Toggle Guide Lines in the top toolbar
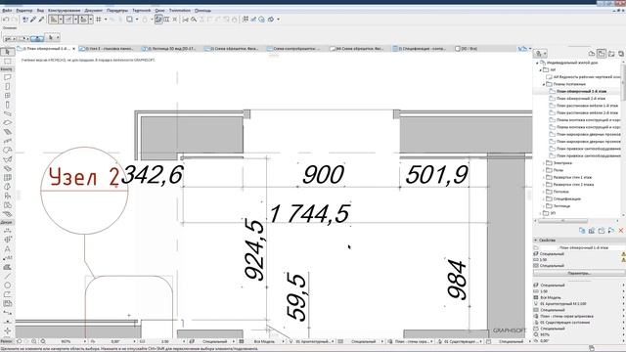This screenshot has height=352, width=626. 54,20
